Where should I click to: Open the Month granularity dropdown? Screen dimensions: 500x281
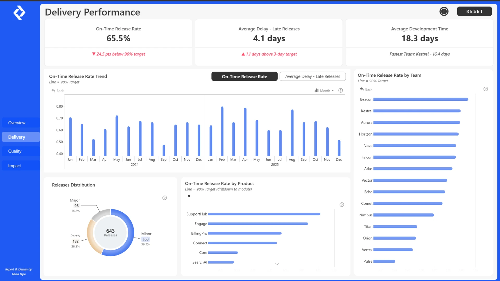coord(327,91)
